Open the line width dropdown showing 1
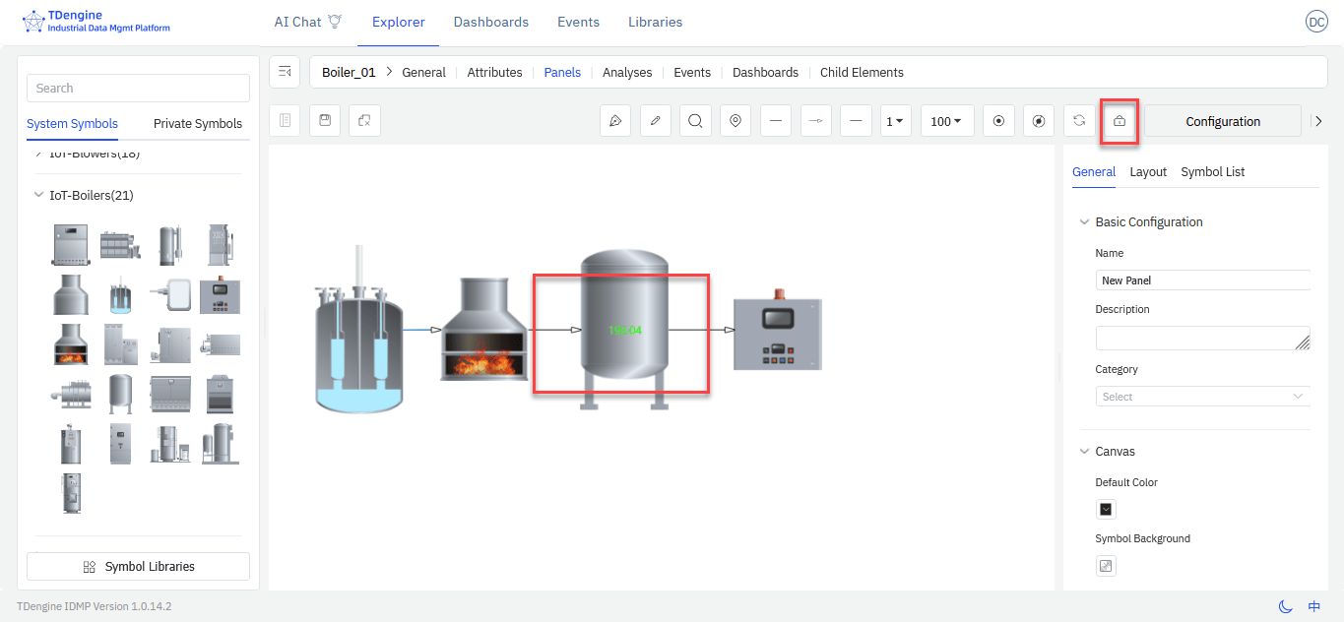The height and width of the screenshot is (622, 1344). [x=895, y=121]
